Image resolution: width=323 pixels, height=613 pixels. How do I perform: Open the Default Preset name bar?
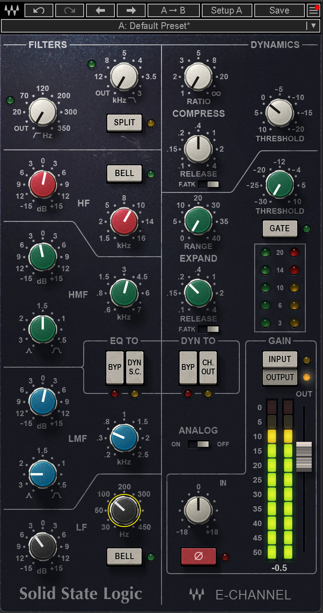tap(154, 26)
